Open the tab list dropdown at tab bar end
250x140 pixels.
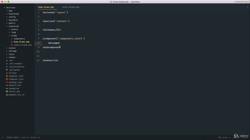[x=247, y=7]
